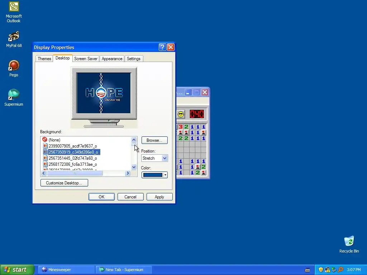Image resolution: width=367 pixels, height=275 pixels.
Task: Click the network warning tray icon
Action: [328, 270]
